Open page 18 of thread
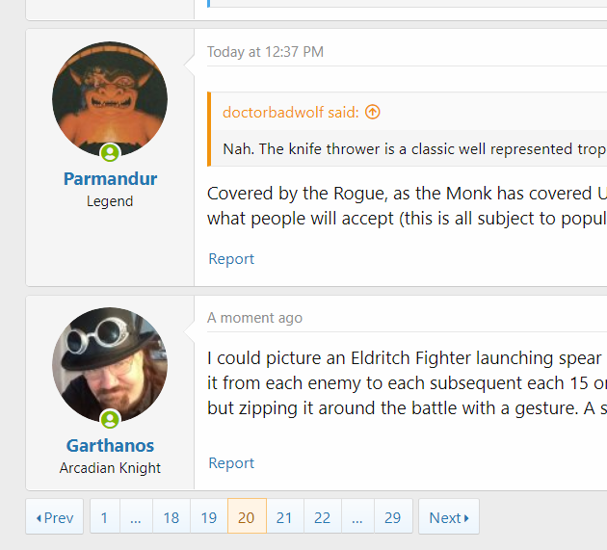Screen dimensions: 607x550 click(x=172, y=517)
